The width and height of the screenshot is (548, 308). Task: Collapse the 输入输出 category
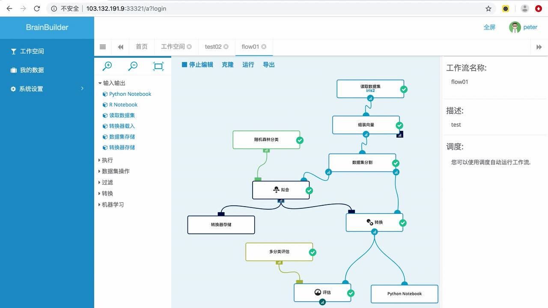[112, 83]
